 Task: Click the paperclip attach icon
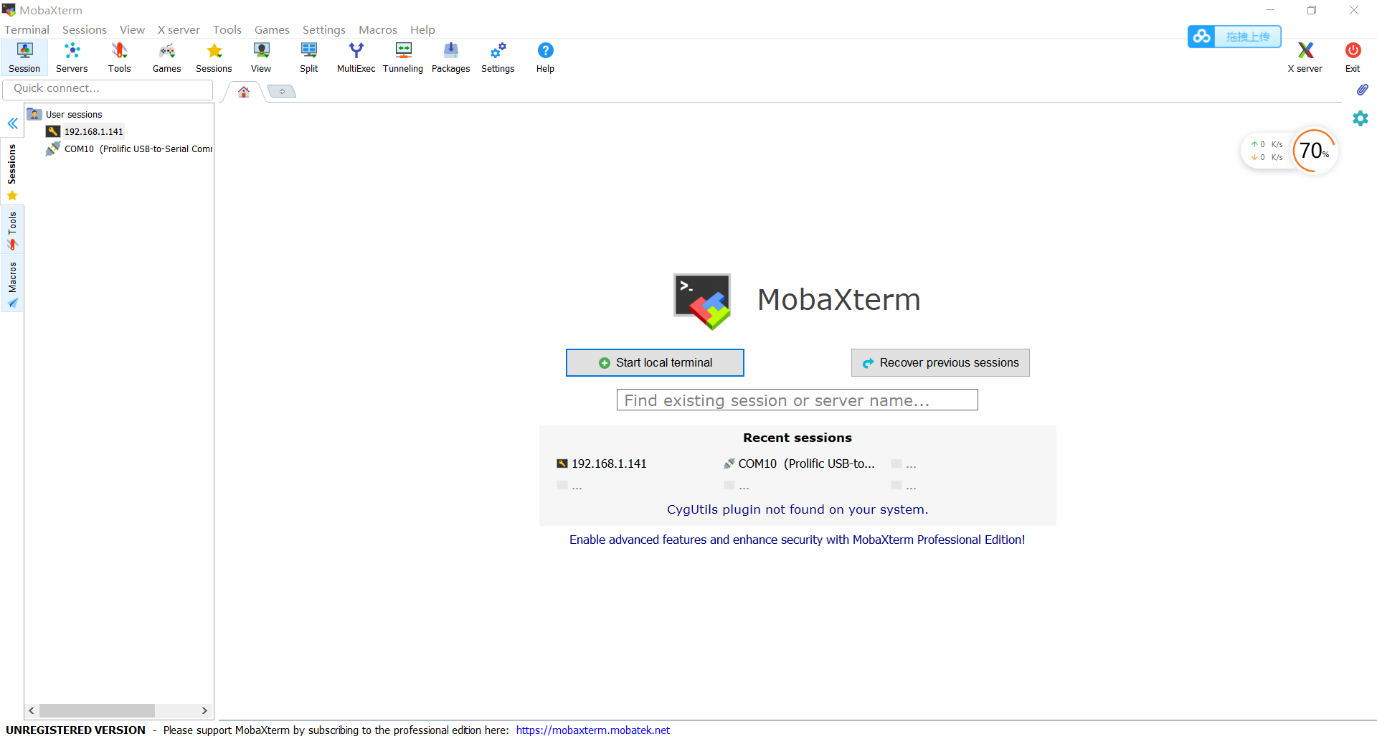pos(1362,90)
